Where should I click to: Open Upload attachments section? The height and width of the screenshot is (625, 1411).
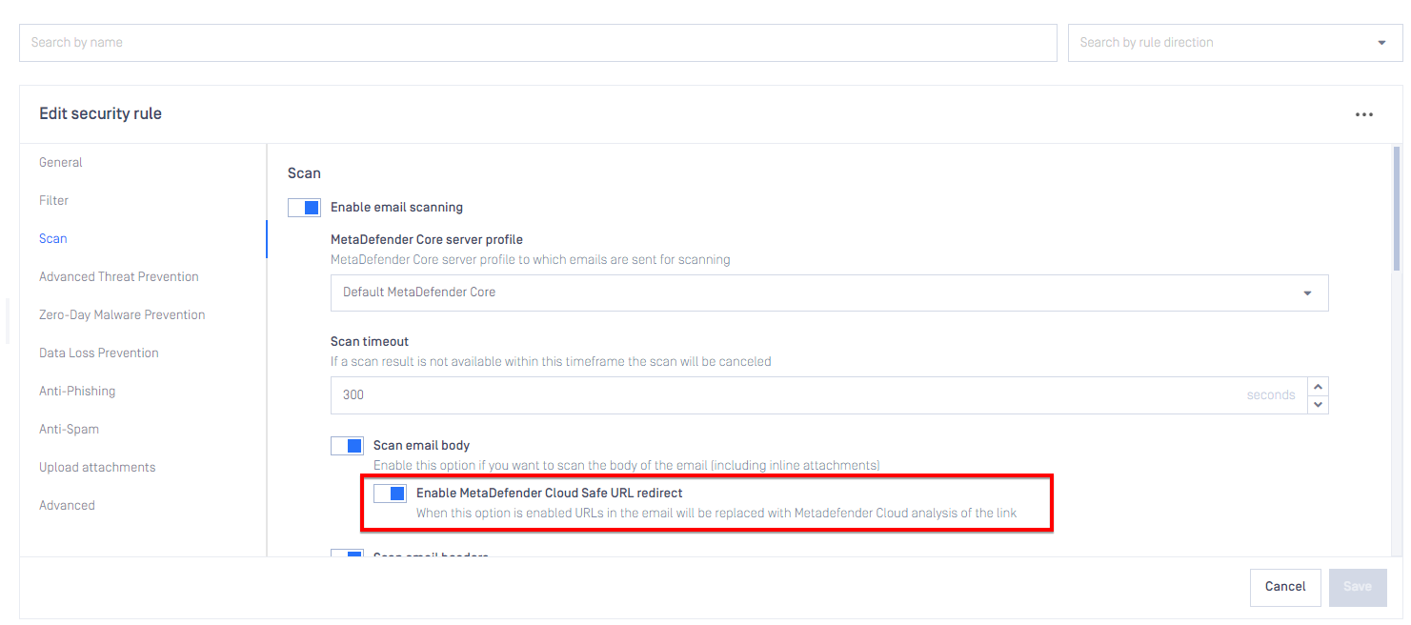(x=97, y=467)
